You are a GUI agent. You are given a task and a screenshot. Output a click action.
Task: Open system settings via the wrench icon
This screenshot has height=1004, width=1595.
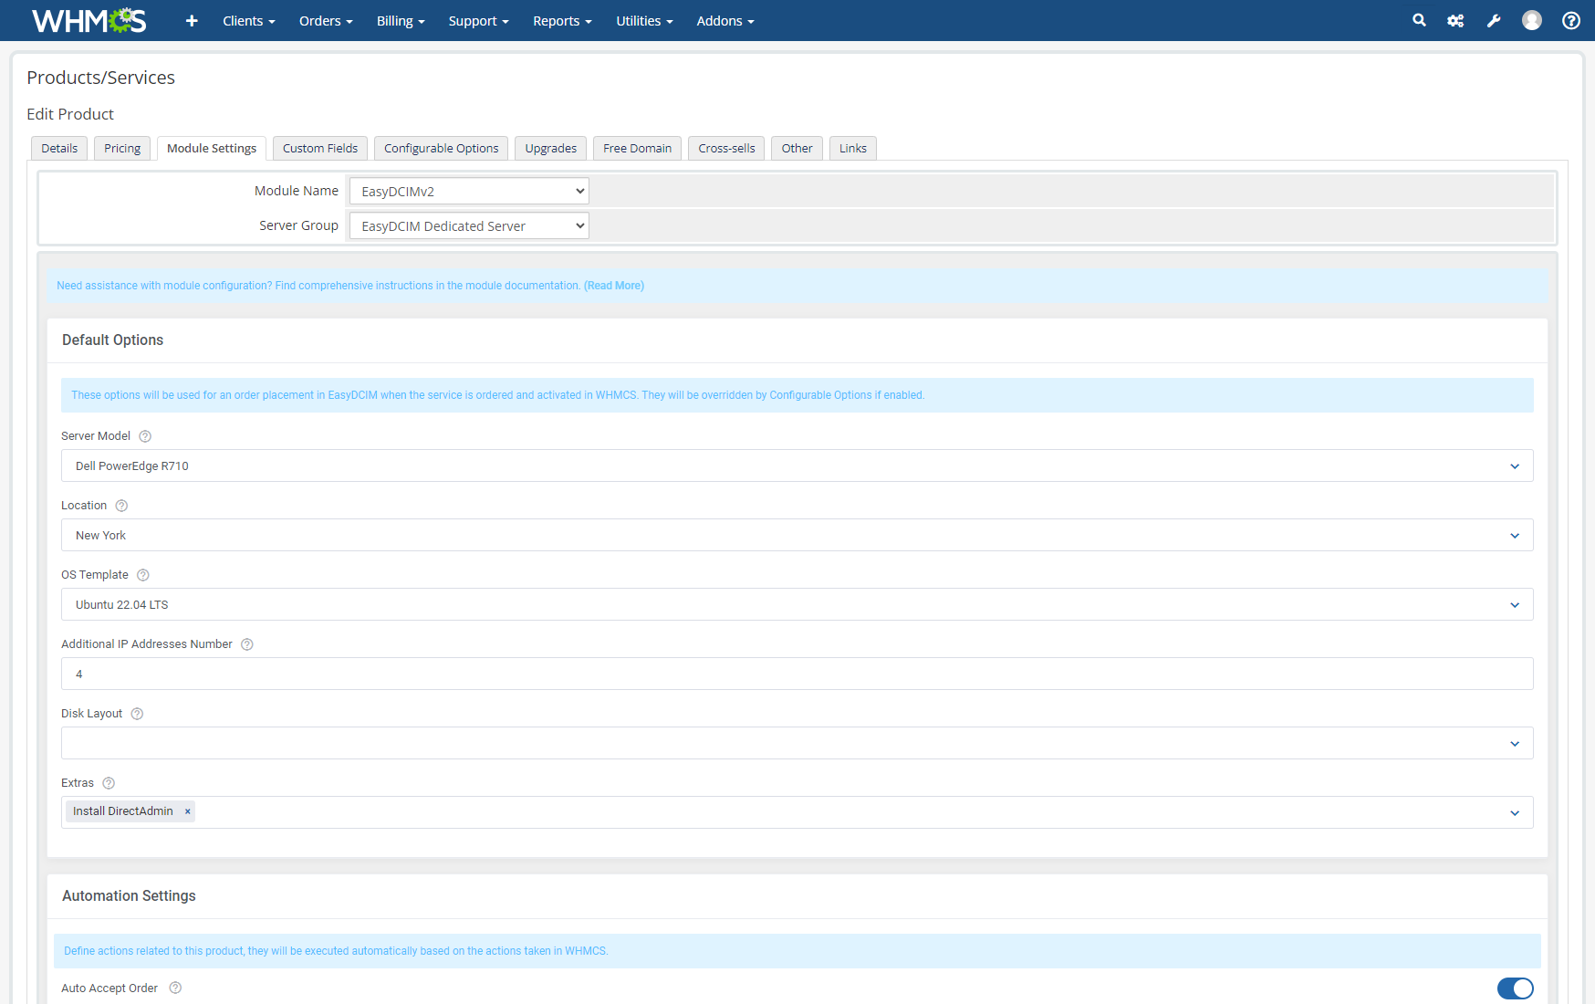(1494, 20)
